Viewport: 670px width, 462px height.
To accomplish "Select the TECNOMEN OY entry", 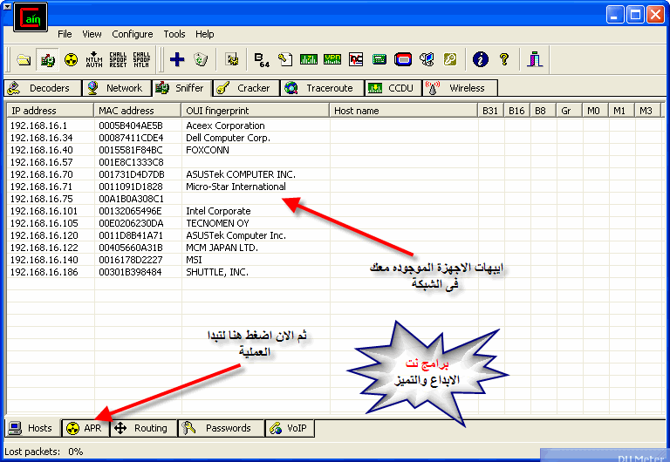I will (217, 223).
